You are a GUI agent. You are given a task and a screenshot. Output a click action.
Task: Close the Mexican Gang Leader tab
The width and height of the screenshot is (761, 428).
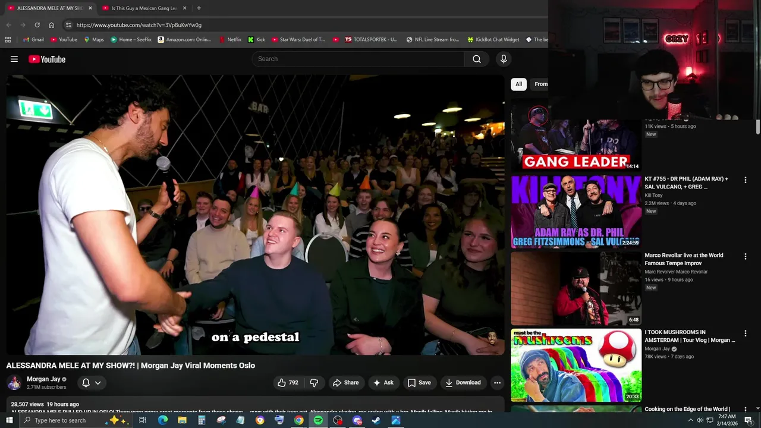(x=184, y=8)
